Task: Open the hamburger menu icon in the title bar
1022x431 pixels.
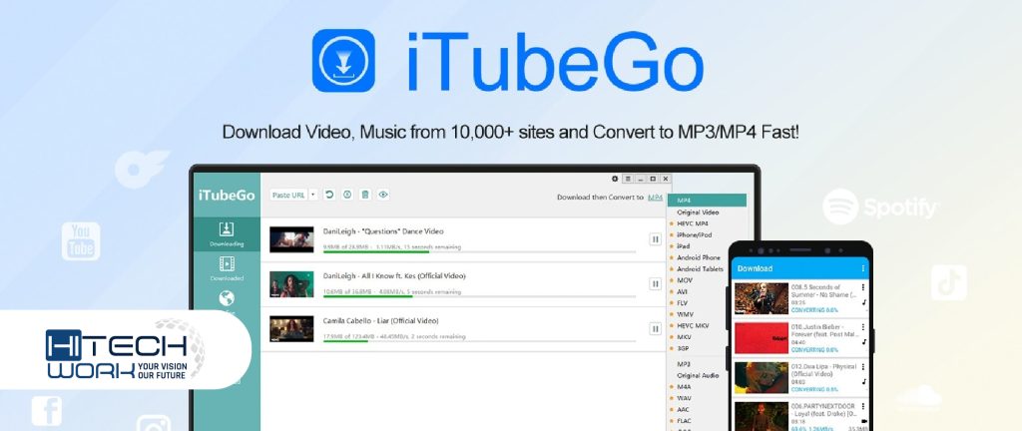Action: pyautogui.click(x=628, y=179)
